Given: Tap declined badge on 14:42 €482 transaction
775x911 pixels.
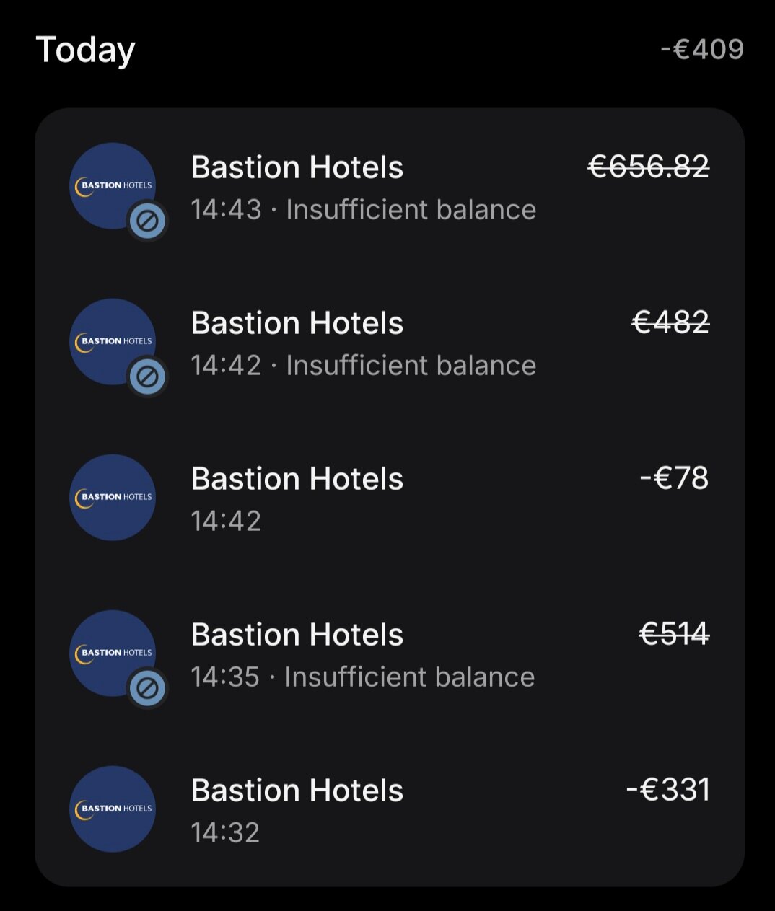Looking at the screenshot, I should pos(147,377).
